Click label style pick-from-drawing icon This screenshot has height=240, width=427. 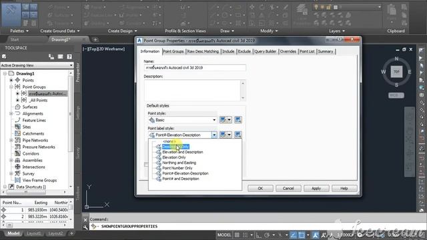tap(238, 135)
